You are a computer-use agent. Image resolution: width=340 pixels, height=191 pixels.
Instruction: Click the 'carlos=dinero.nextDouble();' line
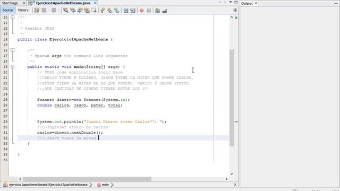pos(70,133)
